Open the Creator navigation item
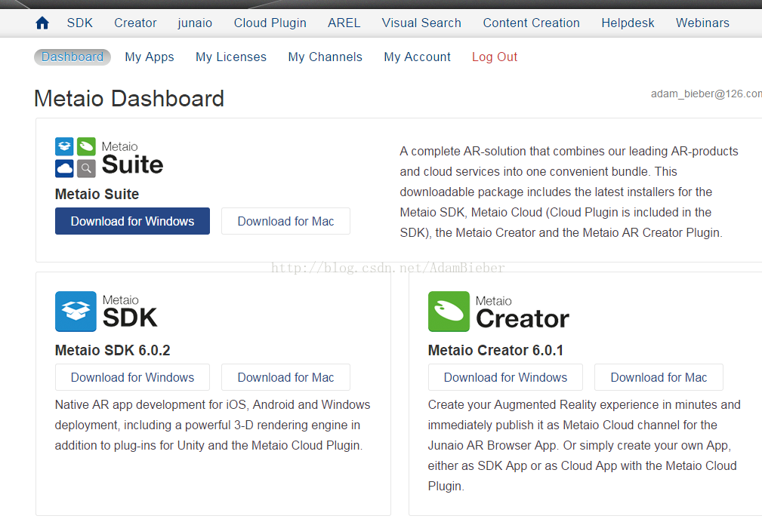Image resolution: width=762 pixels, height=519 pixels. point(135,23)
